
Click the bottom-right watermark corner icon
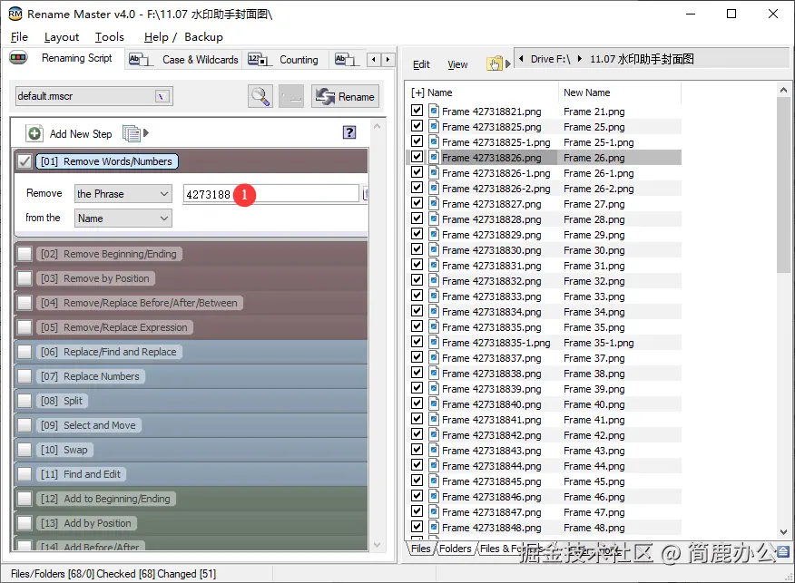(x=783, y=551)
